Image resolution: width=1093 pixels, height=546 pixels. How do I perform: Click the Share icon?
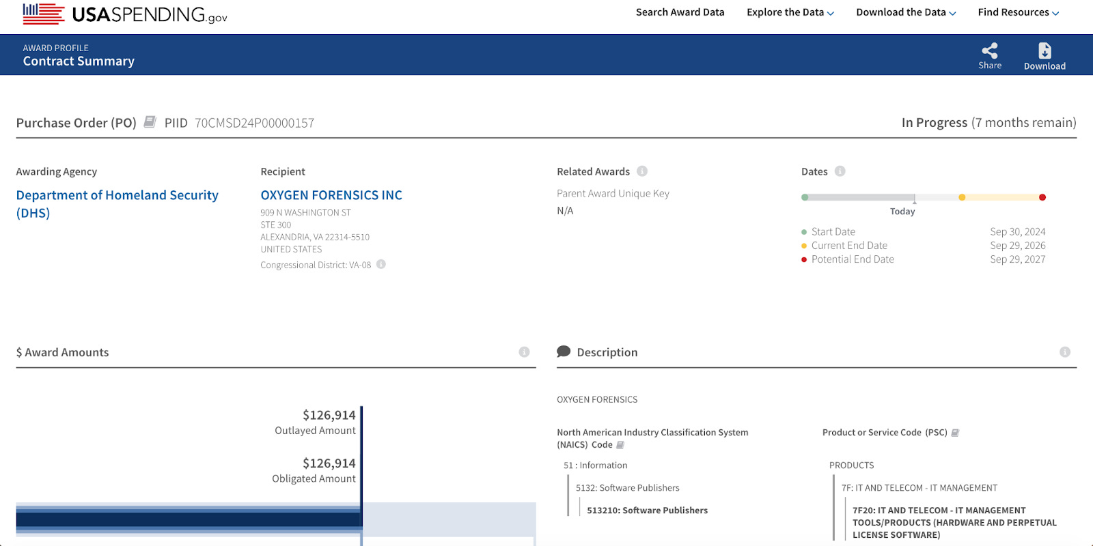[x=990, y=51]
